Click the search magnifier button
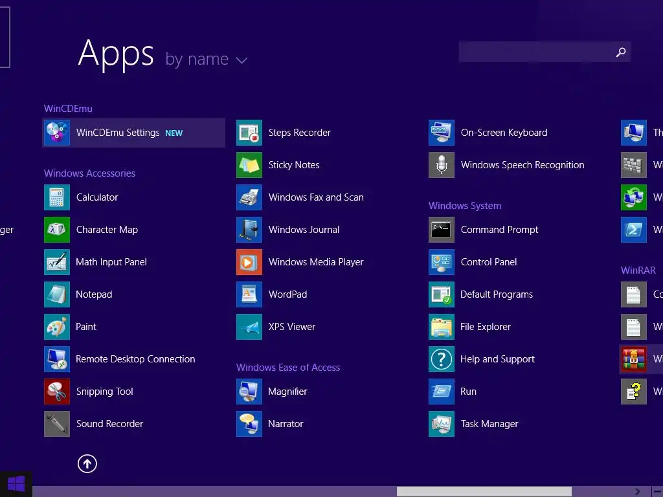The width and height of the screenshot is (663, 497). [621, 52]
